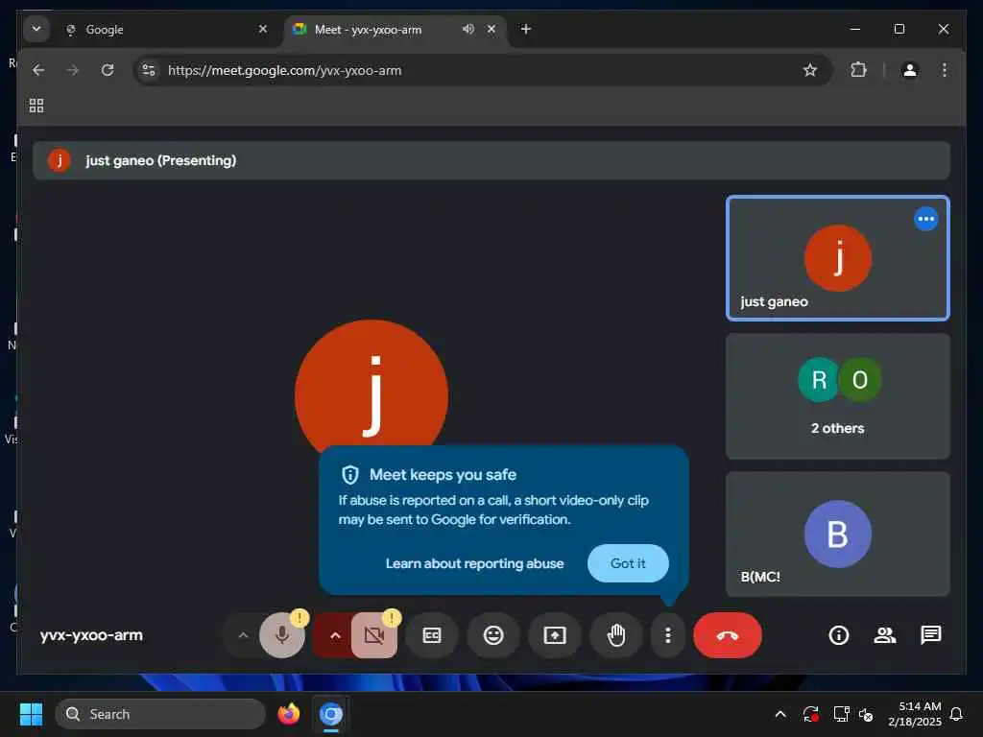
Task: Show hidden system tray icons
Action: tap(780, 714)
